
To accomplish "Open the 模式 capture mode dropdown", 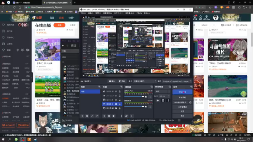I will coord(145,81).
